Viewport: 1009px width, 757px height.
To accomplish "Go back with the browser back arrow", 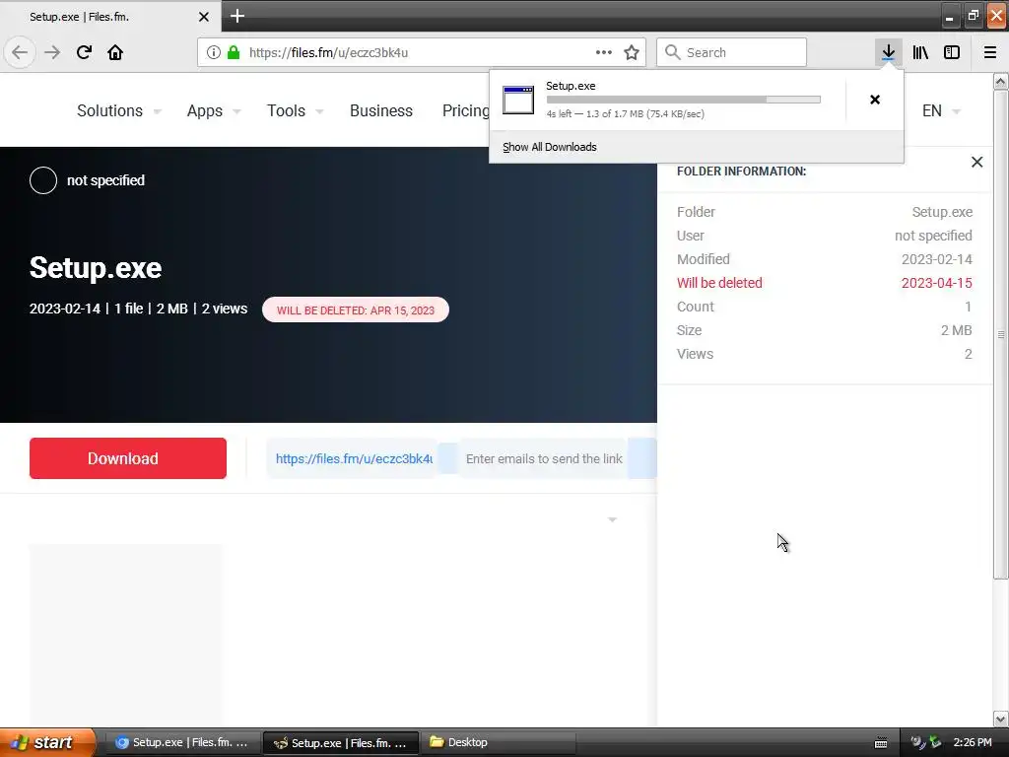I will [20, 53].
